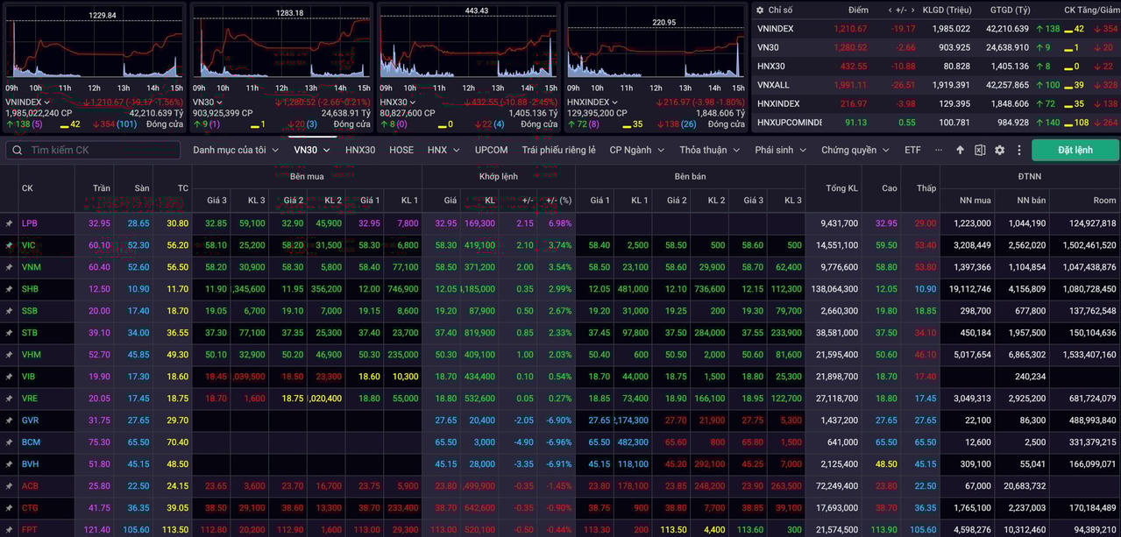Unpin the VNM stock row
The height and width of the screenshot is (537, 1121).
9,267
